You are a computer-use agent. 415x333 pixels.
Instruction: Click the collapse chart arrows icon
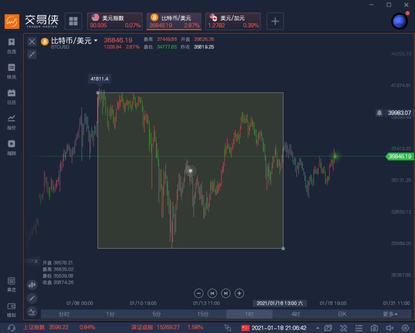point(32,54)
